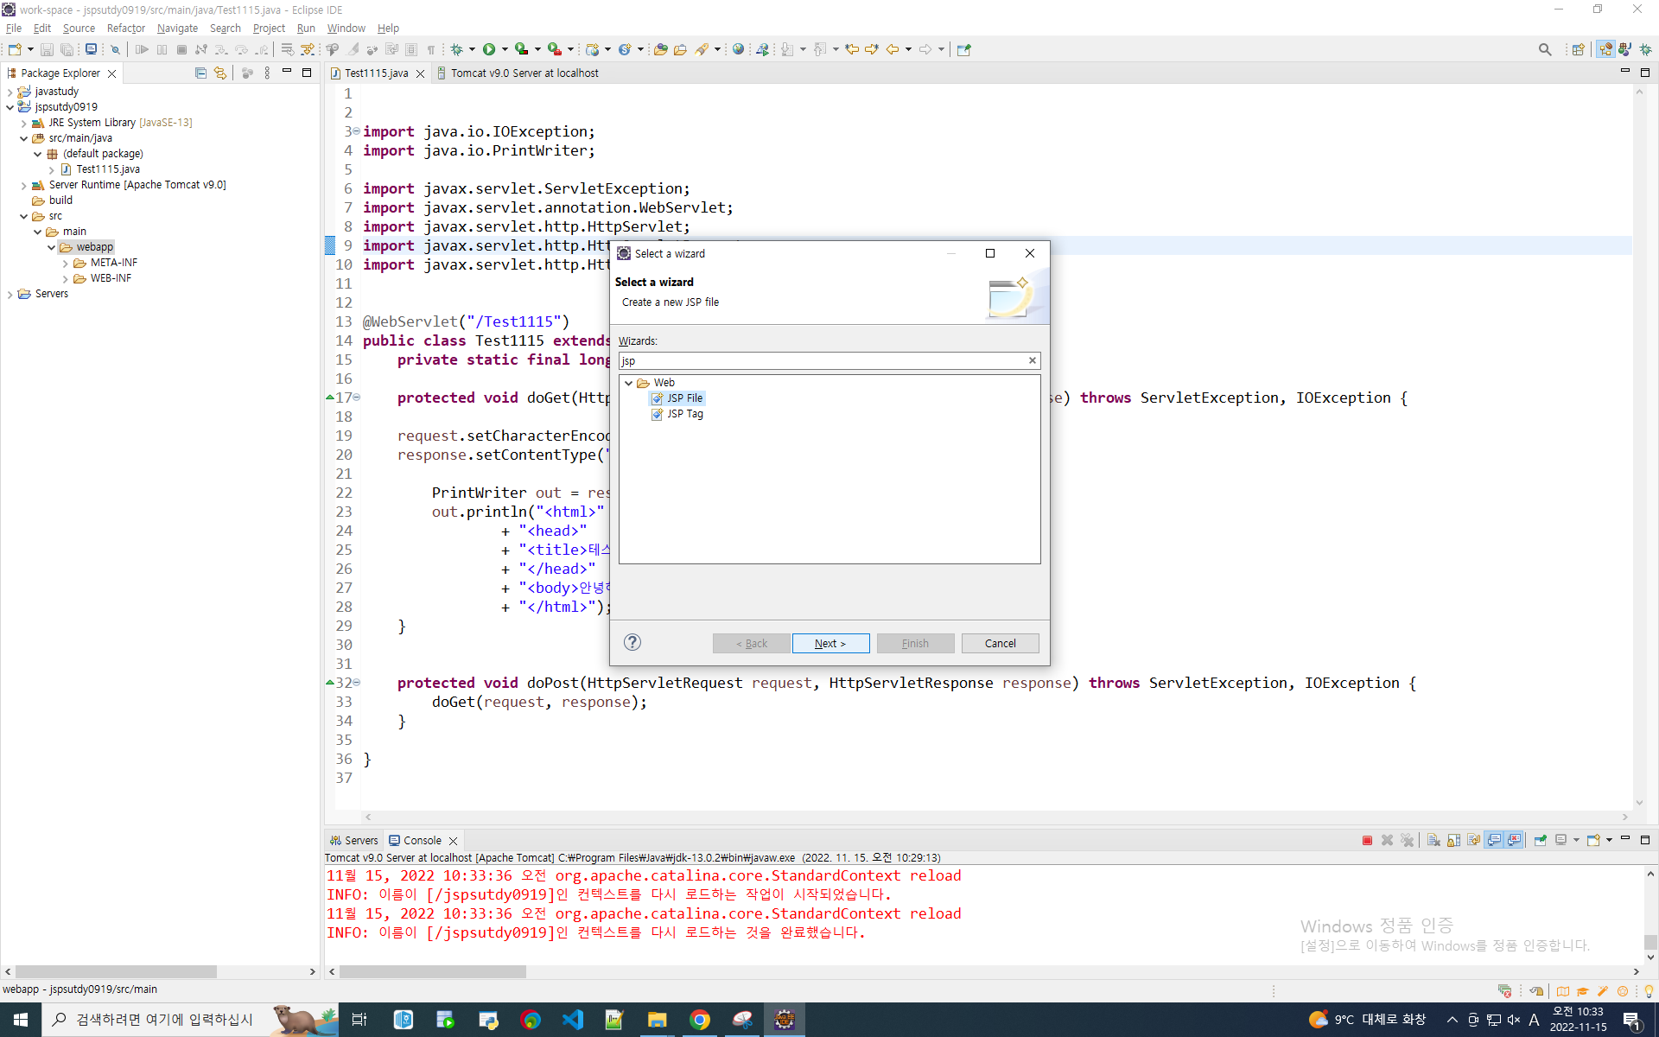Click the wizards filter text field
The width and height of the screenshot is (1659, 1037).
(821, 360)
